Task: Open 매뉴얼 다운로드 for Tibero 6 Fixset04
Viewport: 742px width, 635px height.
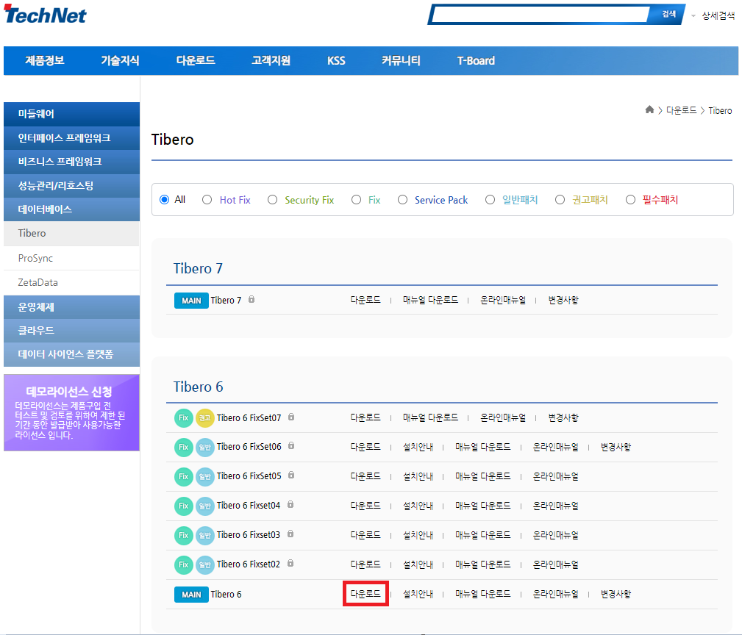Action: [482, 506]
